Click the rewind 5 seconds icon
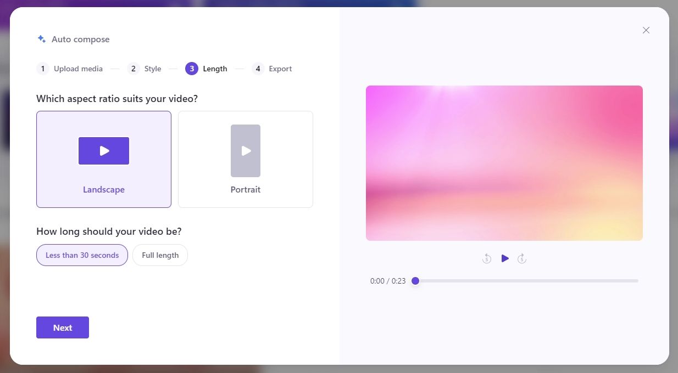 click(x=487, y=258)
